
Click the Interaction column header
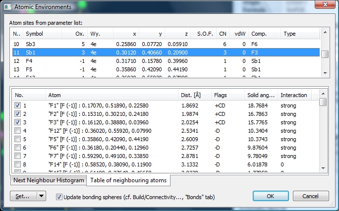pos(294,95)
